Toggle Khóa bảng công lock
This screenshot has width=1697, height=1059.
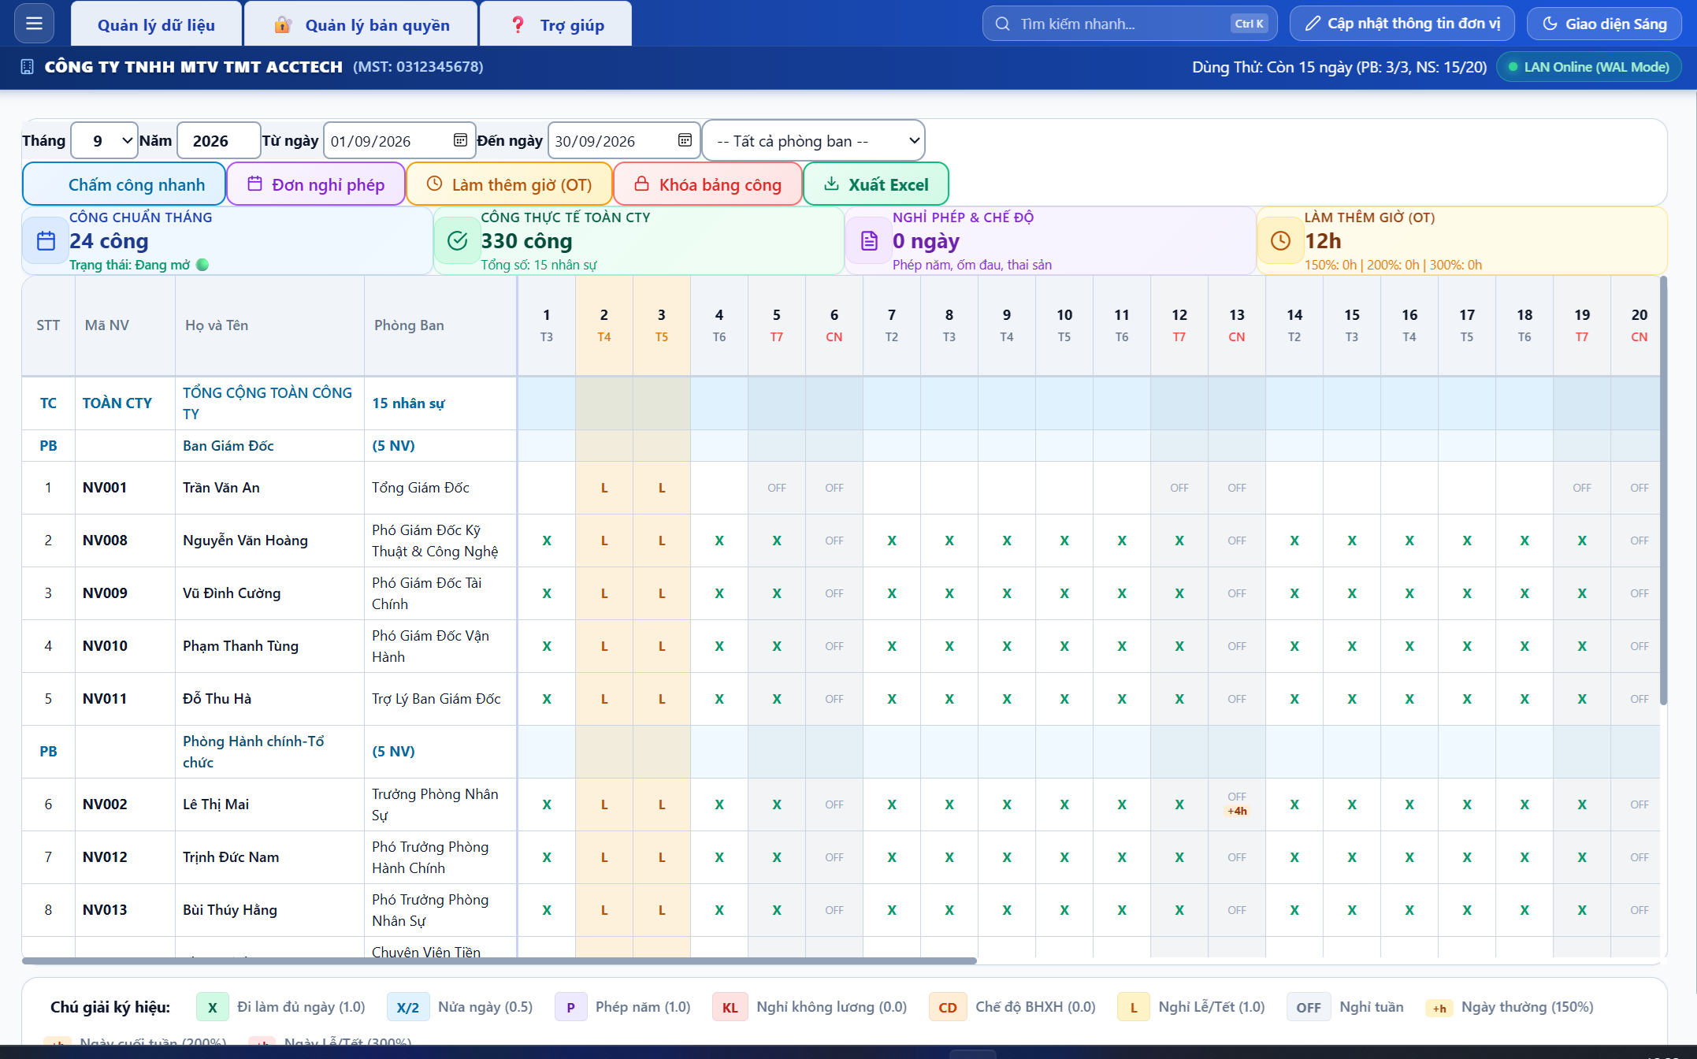tap(707, 184)
